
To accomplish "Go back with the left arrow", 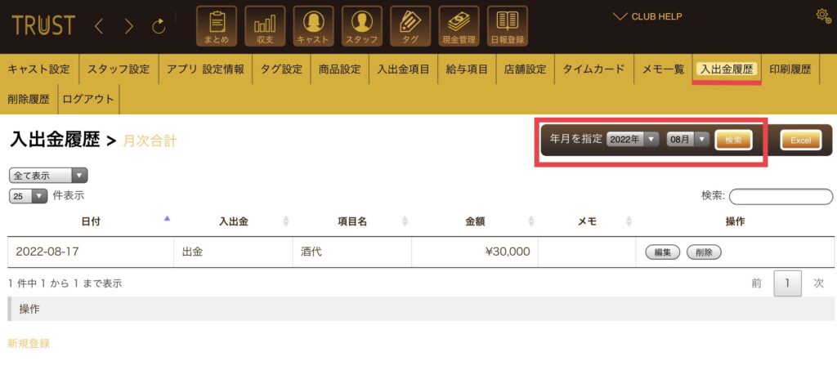I will coord(99,26).
